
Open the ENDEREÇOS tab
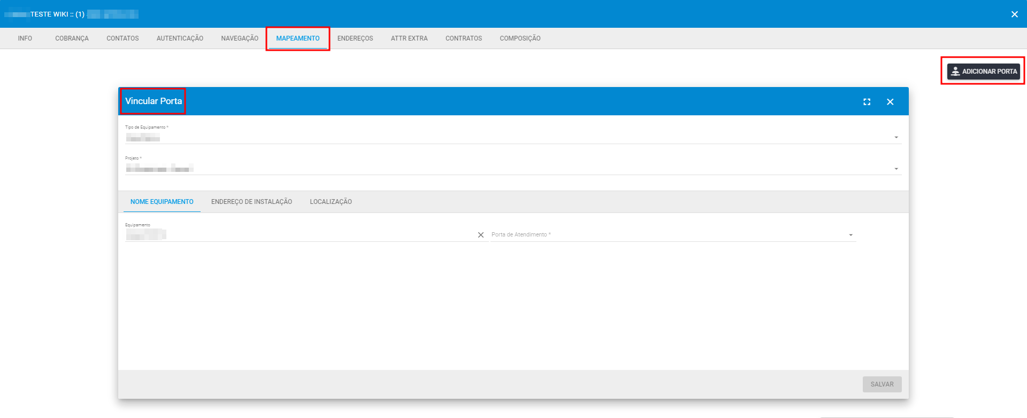click(x=355, y=38)
